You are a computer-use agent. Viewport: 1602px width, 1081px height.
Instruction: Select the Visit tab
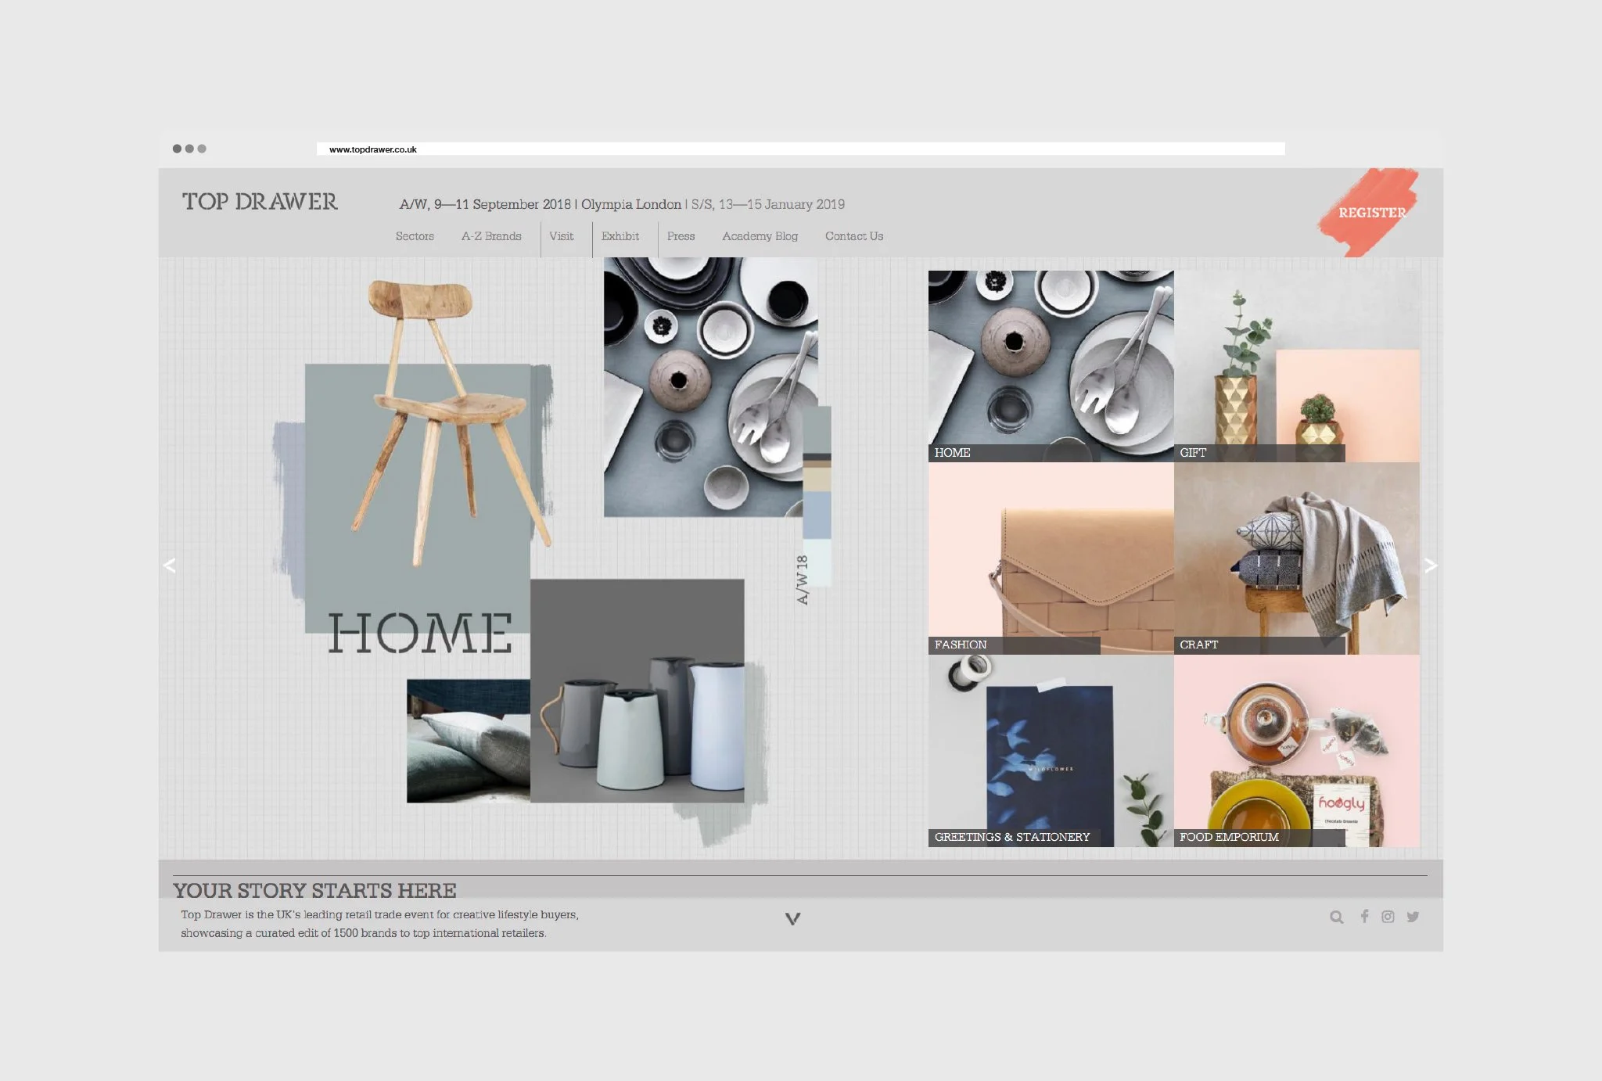coord(561,236)
